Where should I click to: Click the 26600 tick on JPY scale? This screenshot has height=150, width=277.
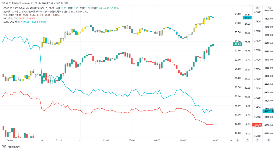(258, 136)
